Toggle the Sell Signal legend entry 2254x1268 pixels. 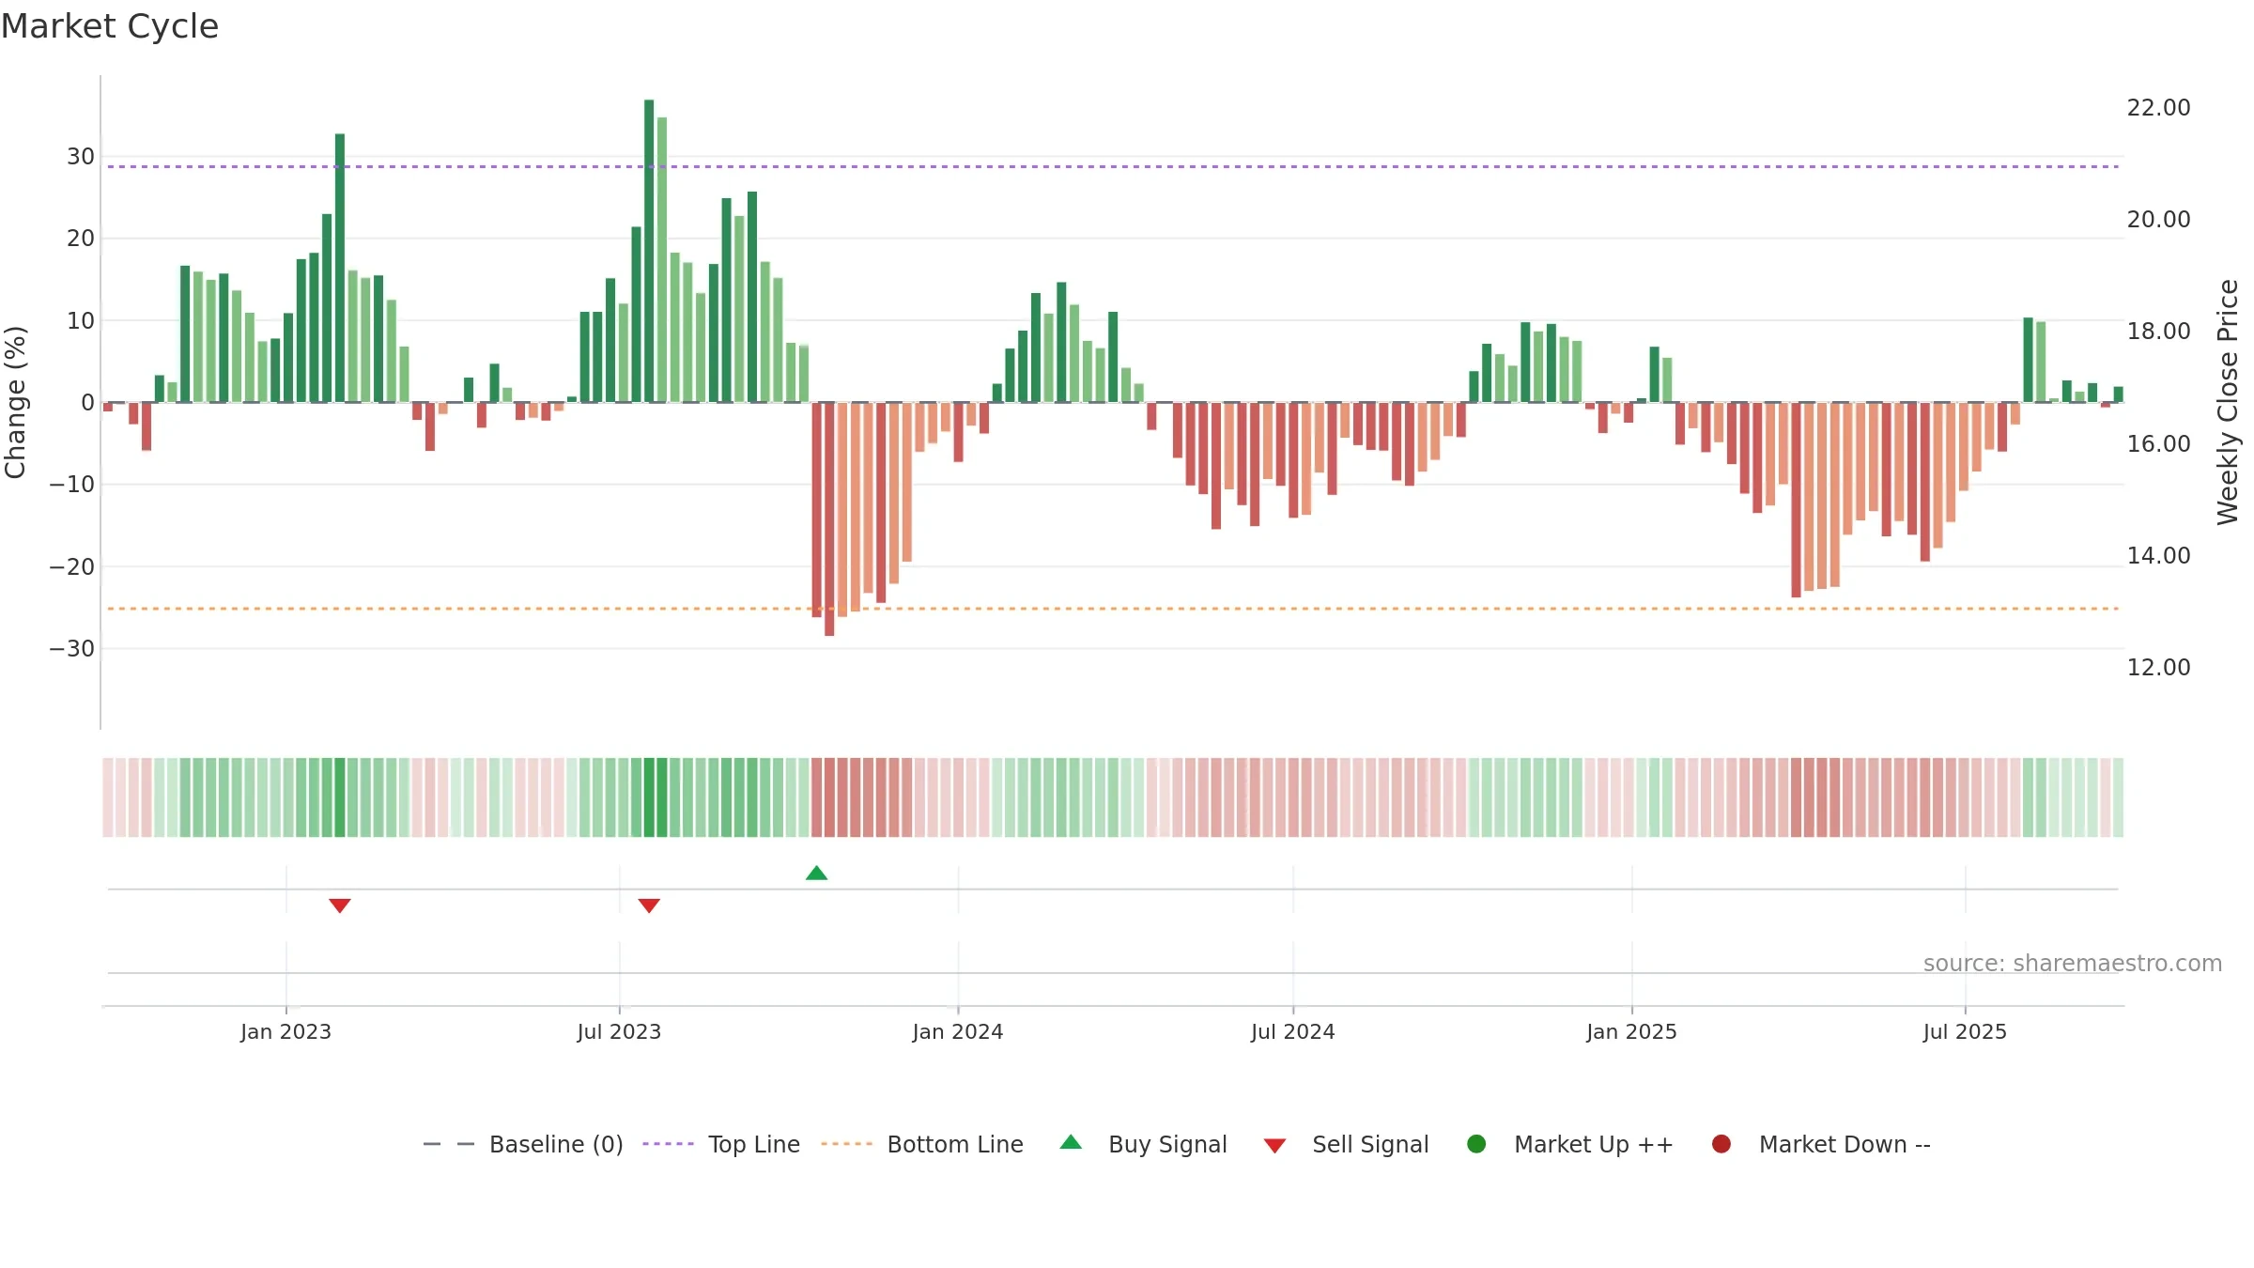click(1346, 1144)
